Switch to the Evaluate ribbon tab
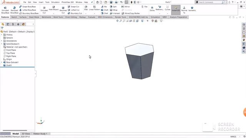Viewport: 246px width, 138px height. (x=91, y=17)
